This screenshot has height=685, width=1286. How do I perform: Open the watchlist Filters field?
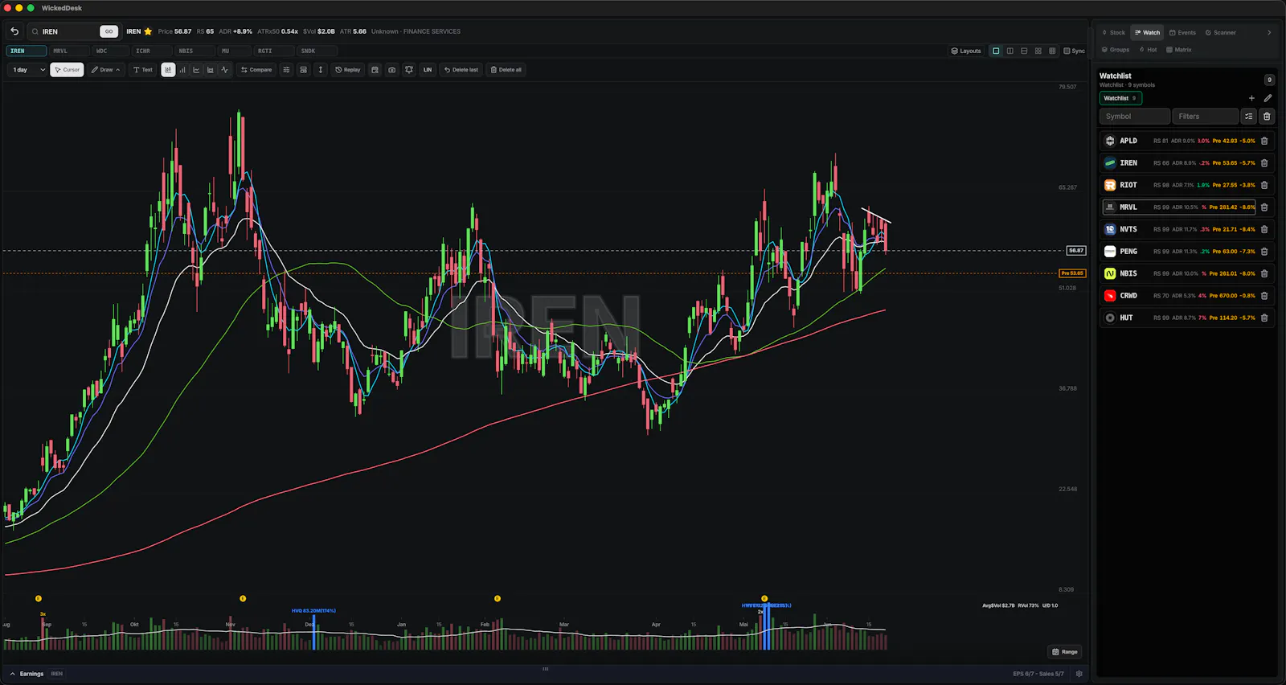pos(1205,117)
